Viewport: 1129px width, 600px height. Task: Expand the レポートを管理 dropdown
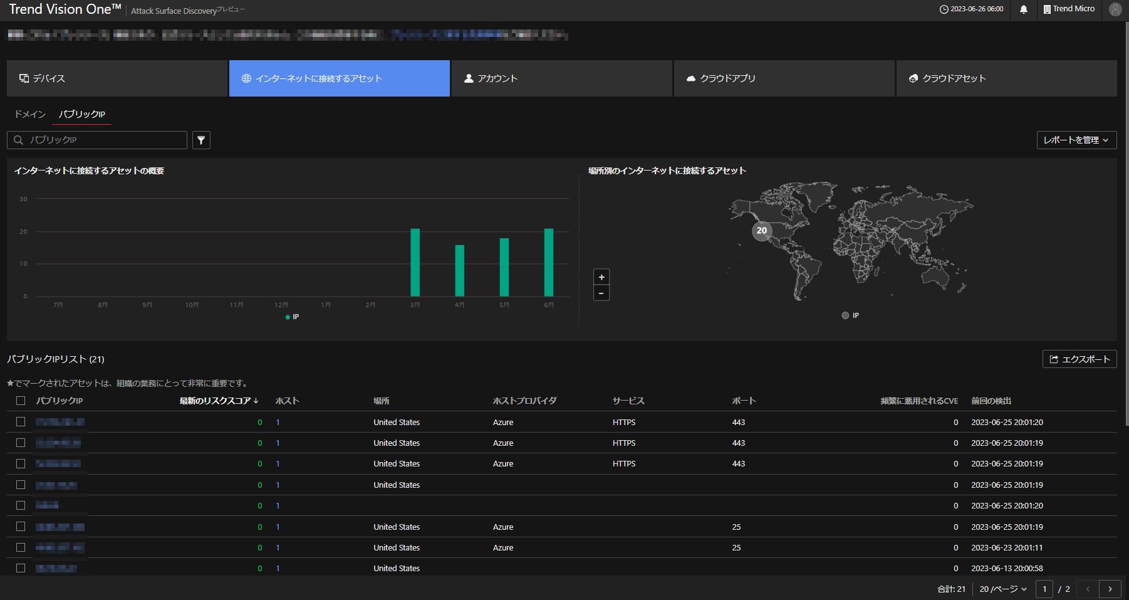pyautogui.click(x=1076, y=140)
